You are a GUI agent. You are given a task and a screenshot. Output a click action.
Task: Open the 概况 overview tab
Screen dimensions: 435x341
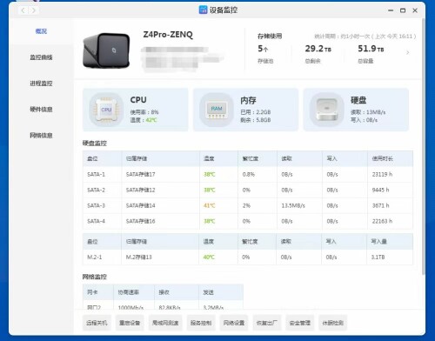[41, 31]
